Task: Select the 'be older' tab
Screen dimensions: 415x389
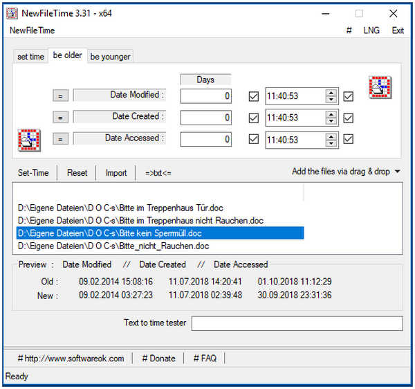Action: click(x=68, y=55)
